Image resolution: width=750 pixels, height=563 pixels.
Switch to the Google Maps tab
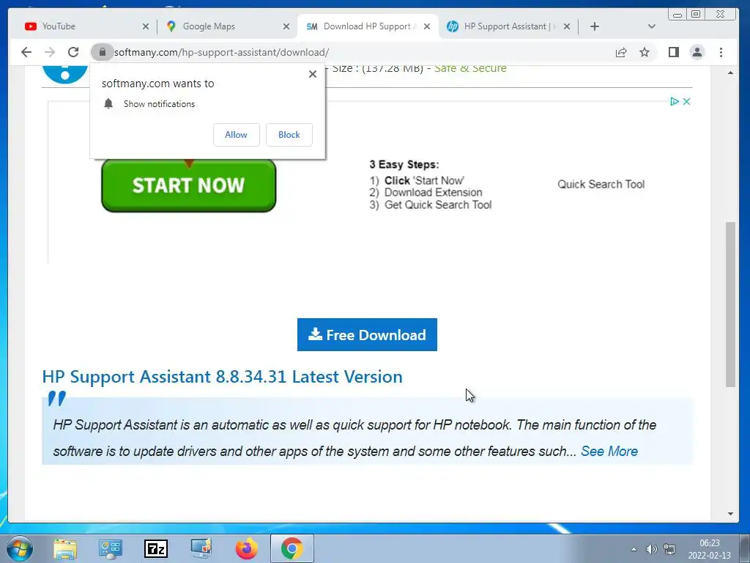pos(227,26)
